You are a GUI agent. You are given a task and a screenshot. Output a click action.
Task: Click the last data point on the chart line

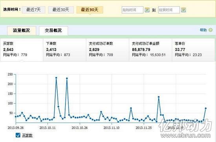tap(206, 108)
